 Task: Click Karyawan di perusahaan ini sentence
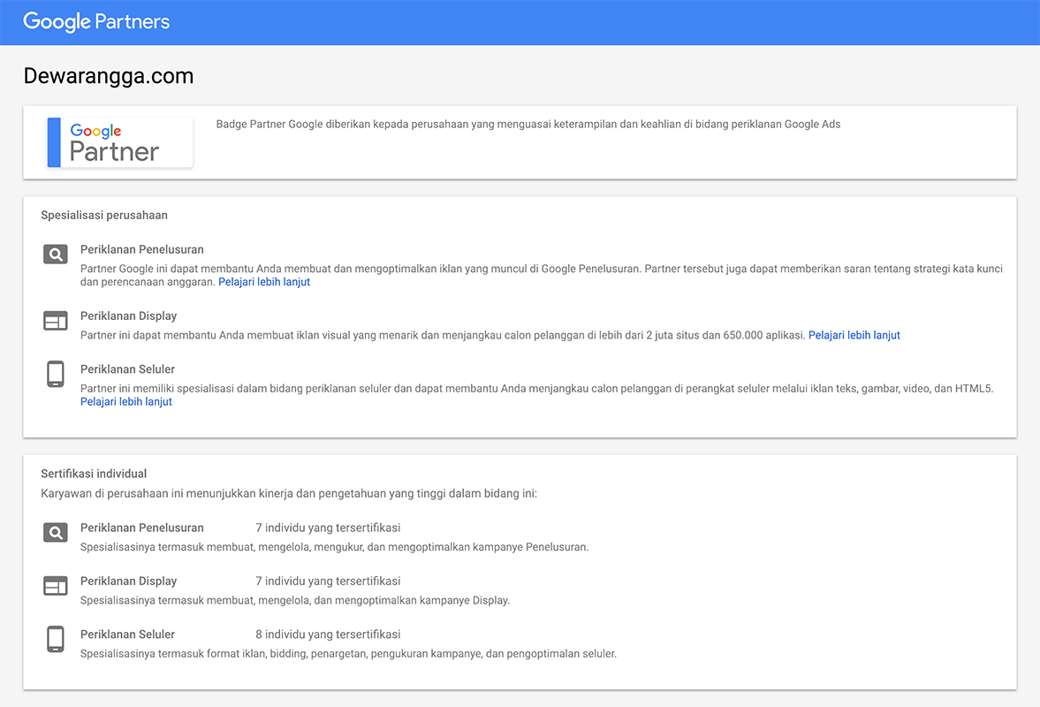pos(289,493)
